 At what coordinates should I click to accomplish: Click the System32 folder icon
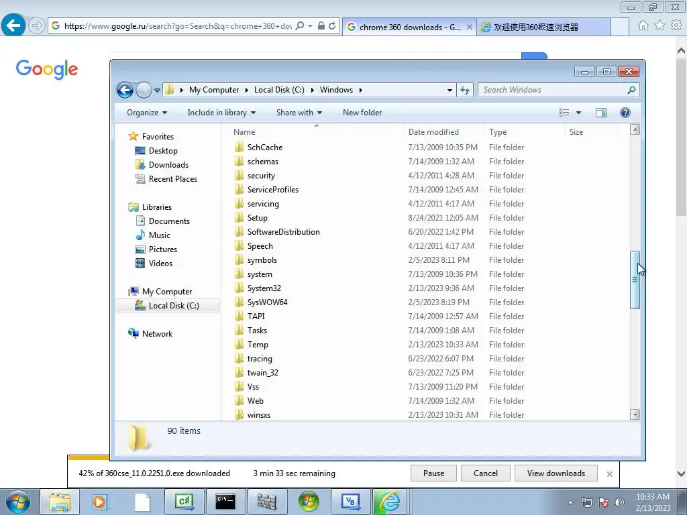[x=239, y=288]
